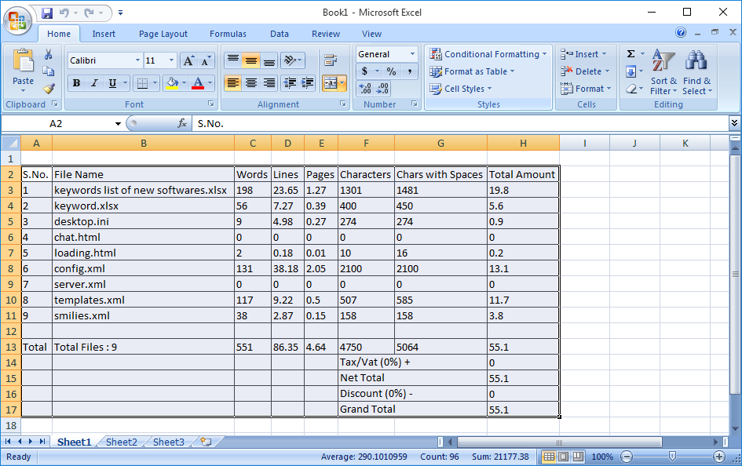Image resolution: width=742 pixels, height=466 pixels.
Task: Open the Page Layout ribbon tab
Action: (163, 34)
